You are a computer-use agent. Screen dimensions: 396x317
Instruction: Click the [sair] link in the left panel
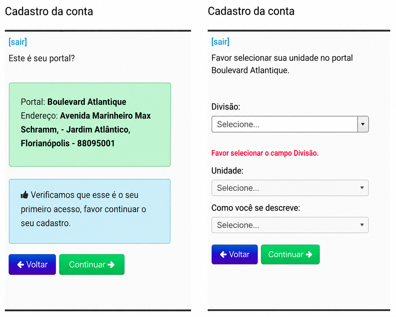(18, 42)
